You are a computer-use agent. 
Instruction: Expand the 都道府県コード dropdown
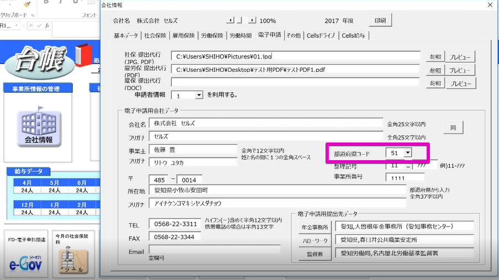[x=408, y=153]
